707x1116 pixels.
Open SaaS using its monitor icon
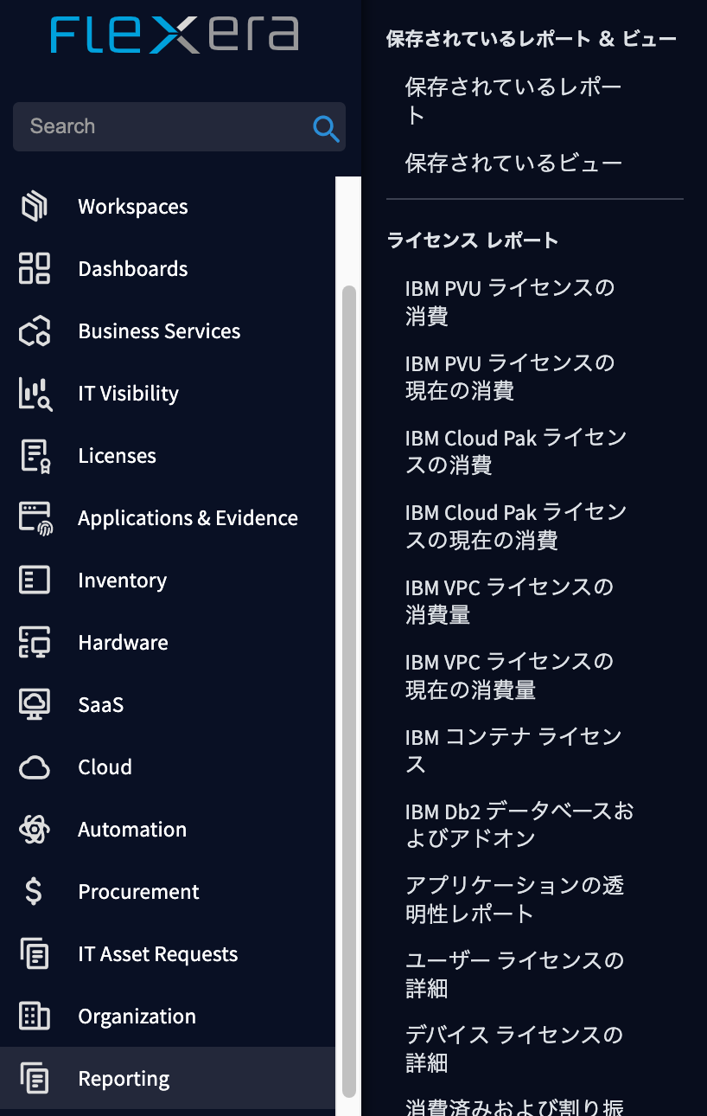click(x=35, y=704)
